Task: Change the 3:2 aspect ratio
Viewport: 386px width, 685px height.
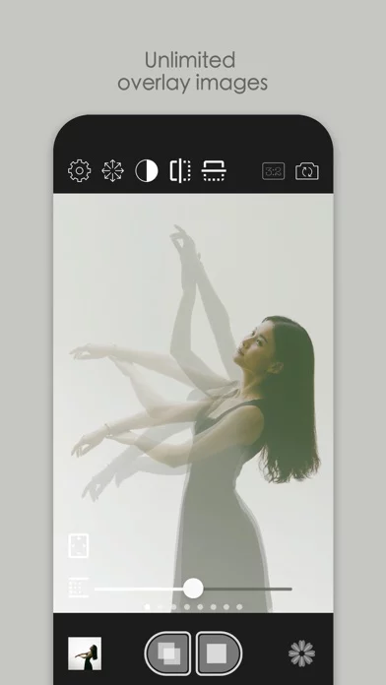Action: click(x=273, y=171)
